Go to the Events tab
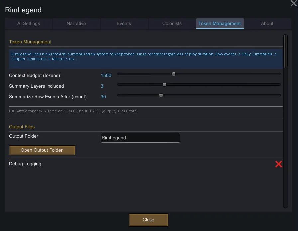 (124, 24)
